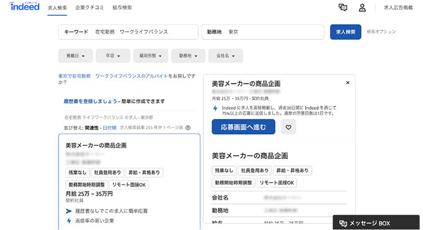Click リモート面接OK tag in left job card

129,185
